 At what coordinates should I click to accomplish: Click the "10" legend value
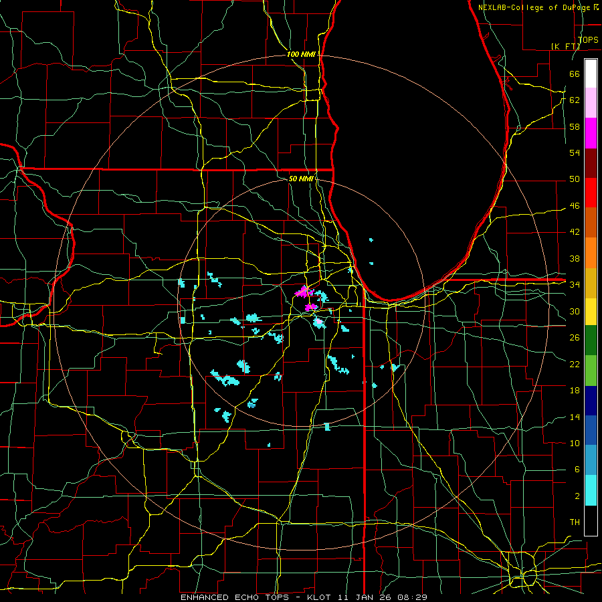click(x=575, y=443)
